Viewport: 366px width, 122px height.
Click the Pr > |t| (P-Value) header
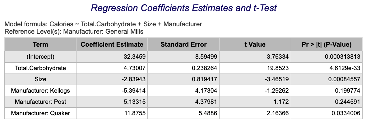[x=327, y=44]
